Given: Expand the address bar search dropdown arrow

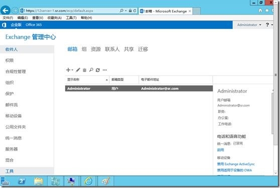Looking at the screenshot, I should pos(126,10).
